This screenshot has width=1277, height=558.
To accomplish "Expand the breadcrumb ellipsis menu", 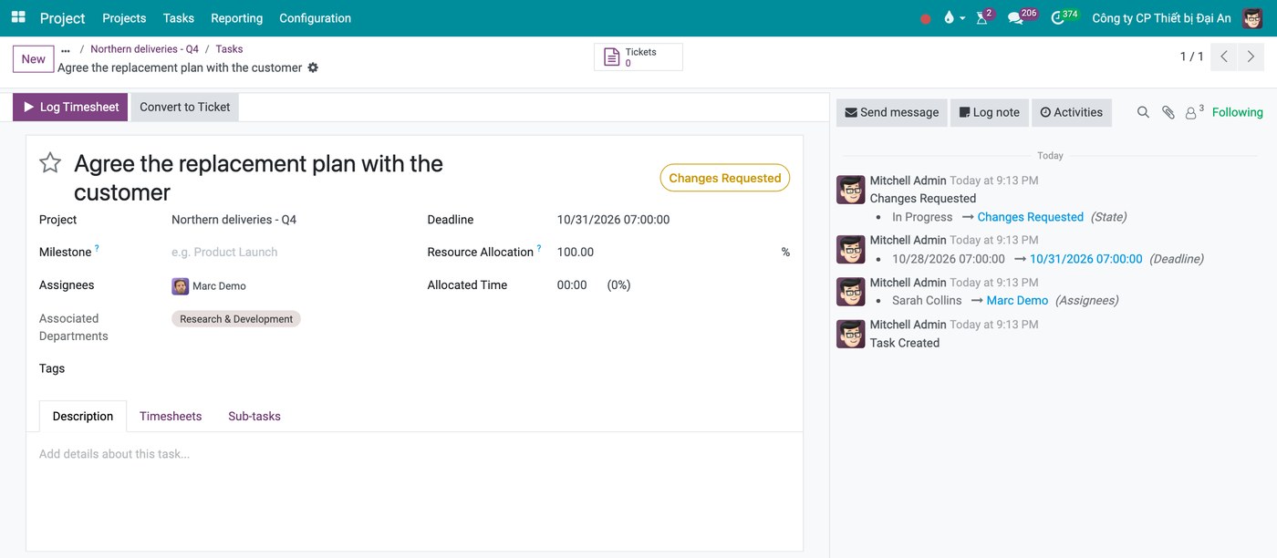I will [x=66, y=50].
